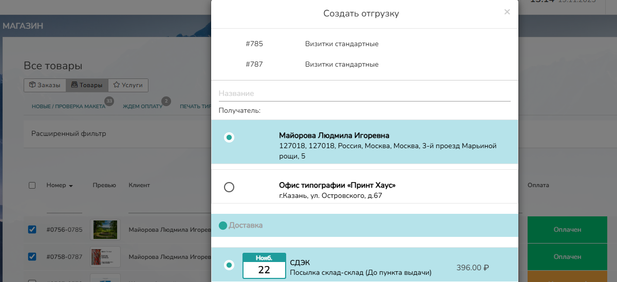The image size is (617, 282).
Task: Sort by Номер column dropdown arrow
Action: [71, 186]
